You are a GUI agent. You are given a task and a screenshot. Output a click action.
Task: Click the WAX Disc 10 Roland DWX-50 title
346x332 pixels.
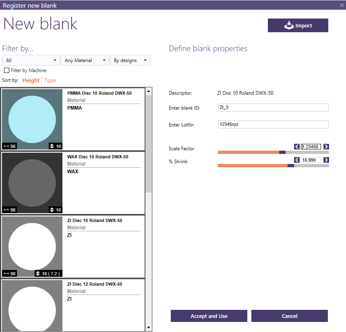[98, 157]
